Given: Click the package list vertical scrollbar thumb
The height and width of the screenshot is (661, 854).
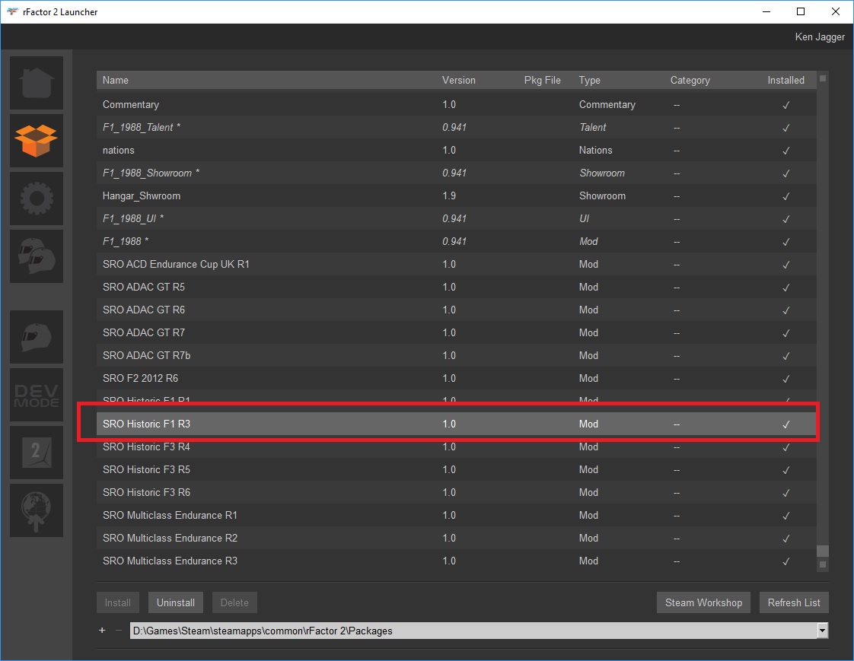Looking at the screenshot, I should (822, 551).
